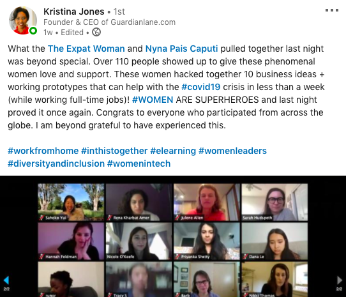Image resolution: width=346 pixels, height=297 pixels.
Task: Open The Expat Woman page link
Action: tap(86, 49)
